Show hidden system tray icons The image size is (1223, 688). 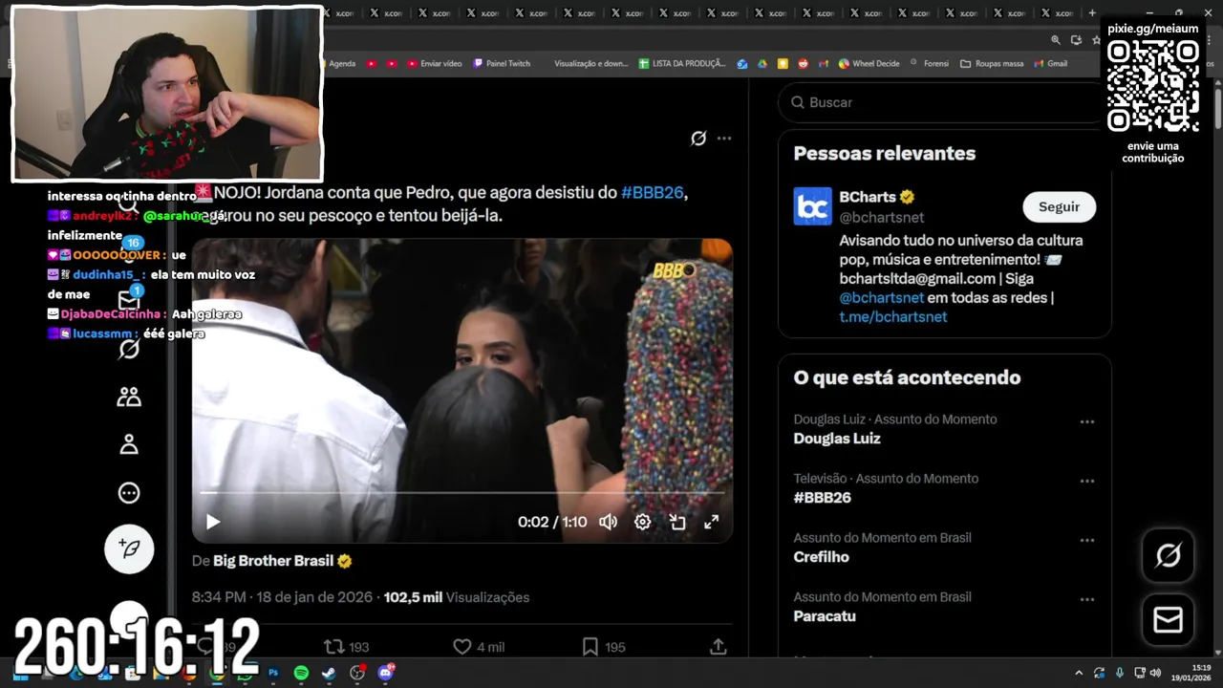click(1079, 673)
